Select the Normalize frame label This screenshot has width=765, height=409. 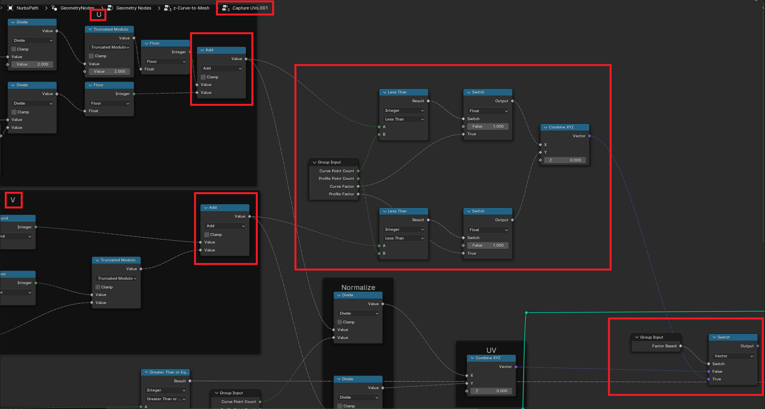pos(358,287)
